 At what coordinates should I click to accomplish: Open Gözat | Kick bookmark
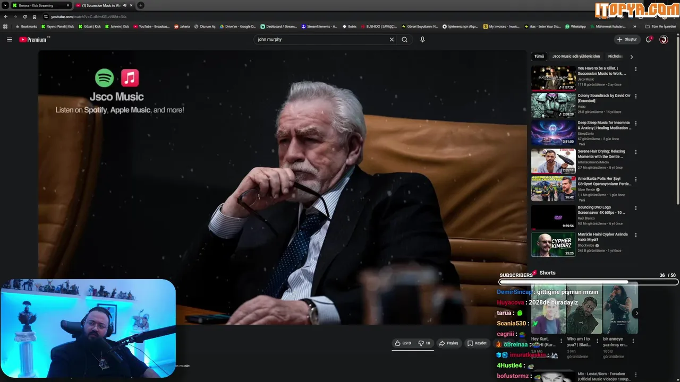point(89,26)
